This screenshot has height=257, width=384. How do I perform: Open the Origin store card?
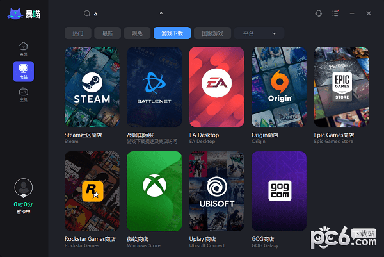point(279,87)
